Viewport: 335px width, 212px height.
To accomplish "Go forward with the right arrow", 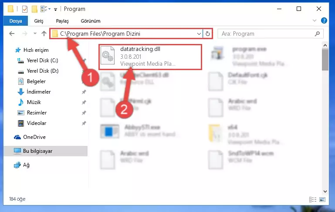I will (25, 34).
